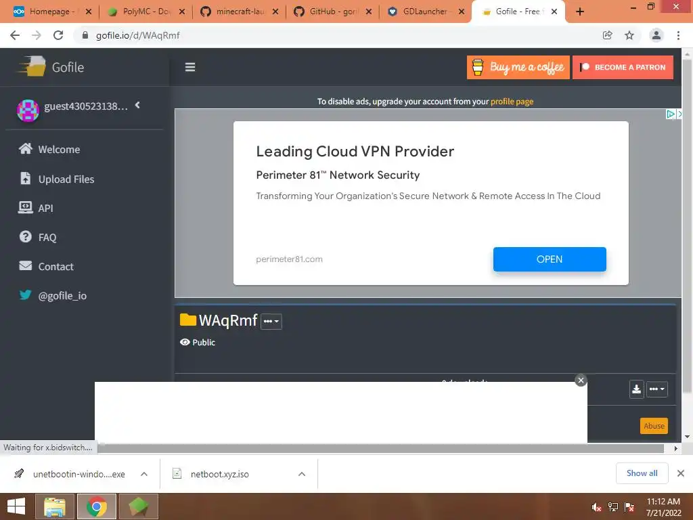693x520 pixels.
Task: Switch to the minecraft-launcher GitHub tab
Action: pyautogui.click(x=239, y=12)
